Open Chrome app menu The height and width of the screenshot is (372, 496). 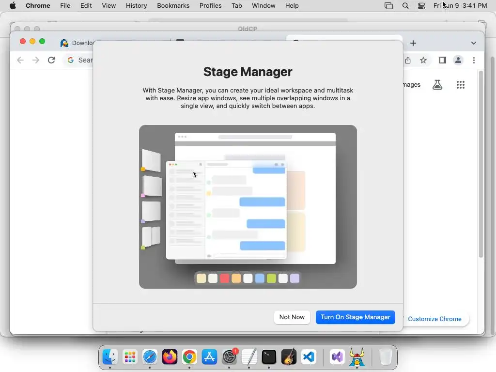click(x=38, y=6)
